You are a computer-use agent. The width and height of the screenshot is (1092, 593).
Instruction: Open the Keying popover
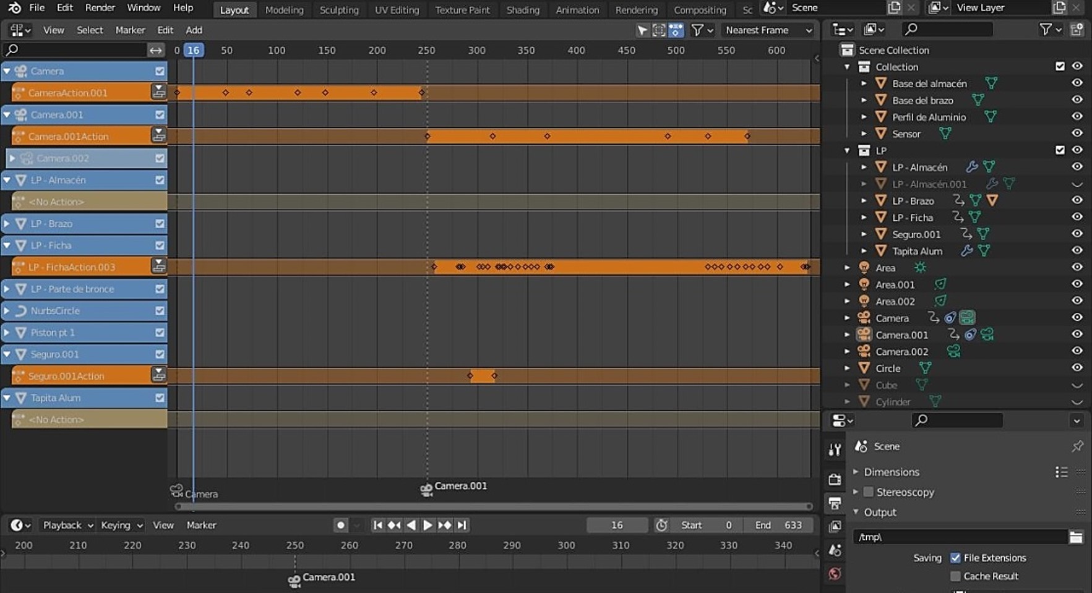[x=121, y=525]
